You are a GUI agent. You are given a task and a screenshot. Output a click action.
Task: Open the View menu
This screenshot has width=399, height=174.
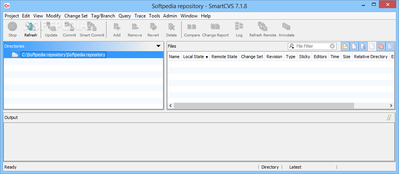38,16
